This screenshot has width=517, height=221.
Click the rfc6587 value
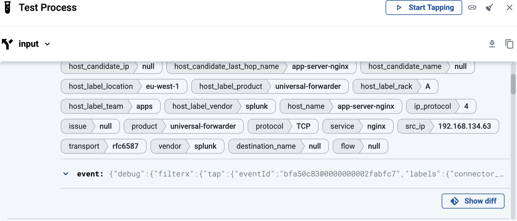pyautogui.click(x=125, y=146)
